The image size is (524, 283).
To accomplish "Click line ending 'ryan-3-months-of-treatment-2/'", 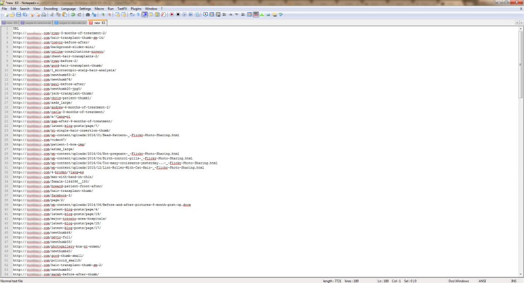I will click(60, 33).
